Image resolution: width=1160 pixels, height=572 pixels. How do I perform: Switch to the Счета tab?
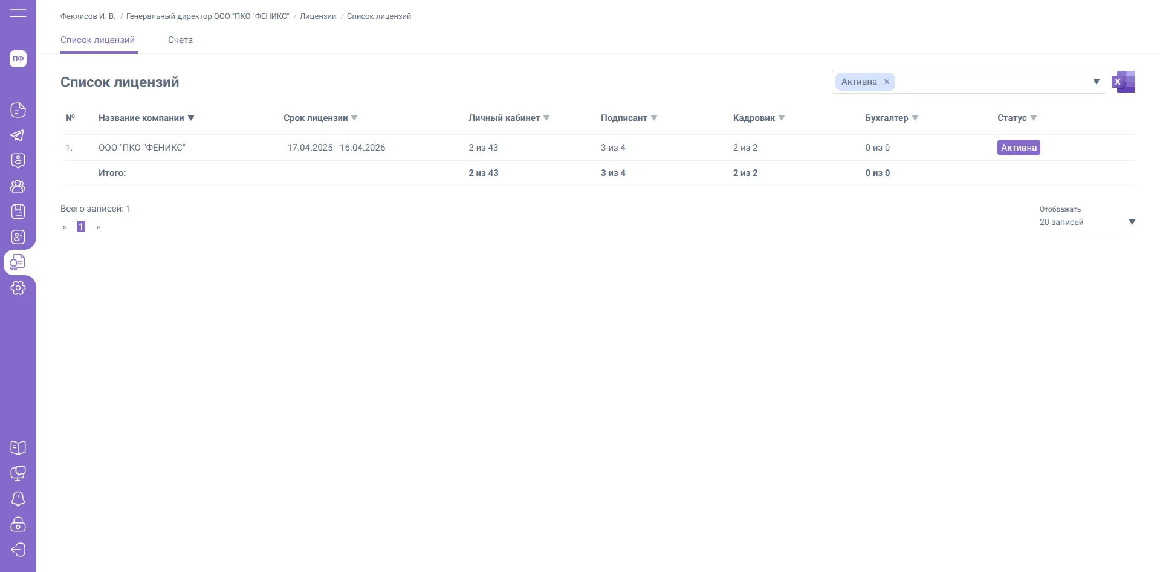click(180, 40)
